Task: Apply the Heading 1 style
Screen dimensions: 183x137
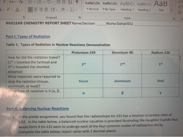Action: pos(127,6)
